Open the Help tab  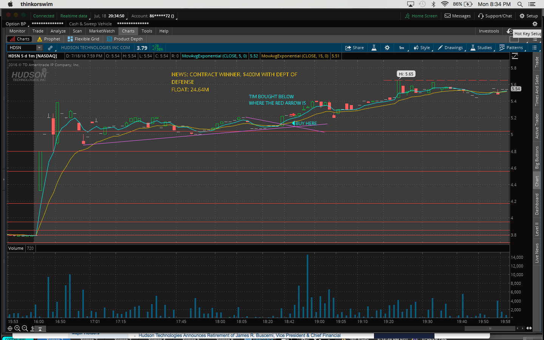(x=164, y=31)
